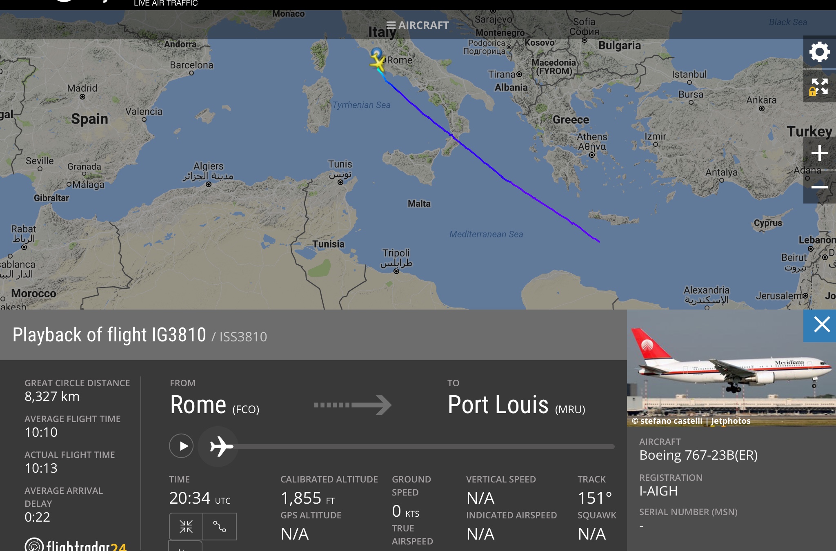Select the Rome (FCO) departure airport

(215, 405)
